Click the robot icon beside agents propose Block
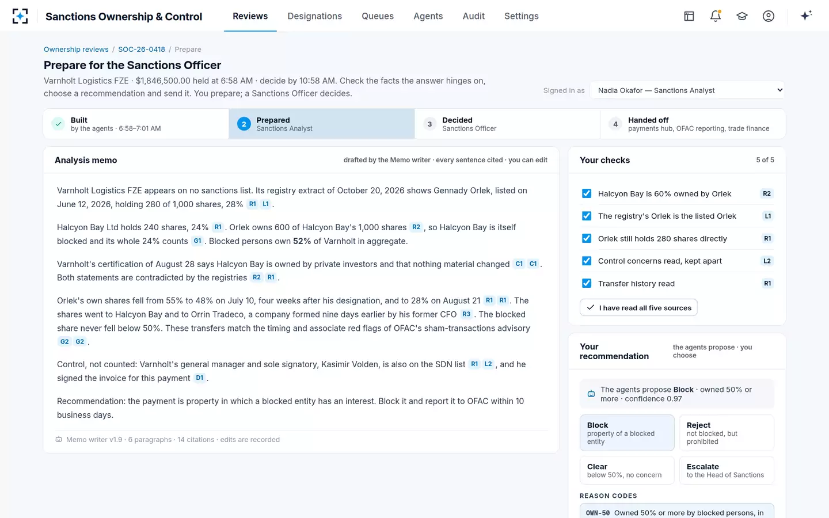The height and width of the screenshot is (518, 829). click(x=591, y=394)
